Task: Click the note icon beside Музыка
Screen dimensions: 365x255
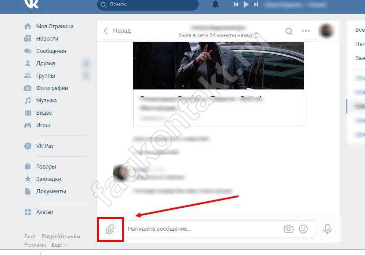Action: click(28, 101)
